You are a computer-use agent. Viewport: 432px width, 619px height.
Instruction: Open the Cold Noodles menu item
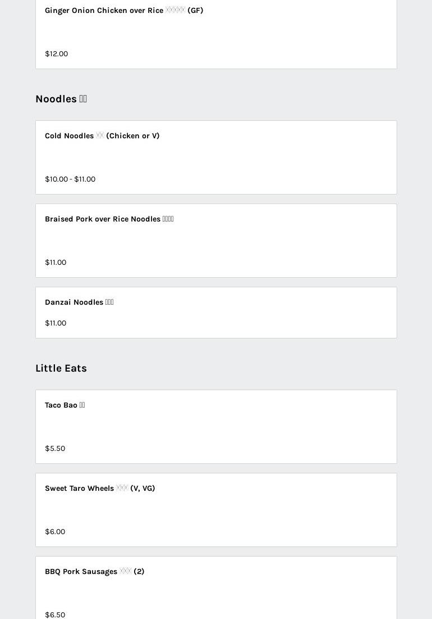[70, 135]
